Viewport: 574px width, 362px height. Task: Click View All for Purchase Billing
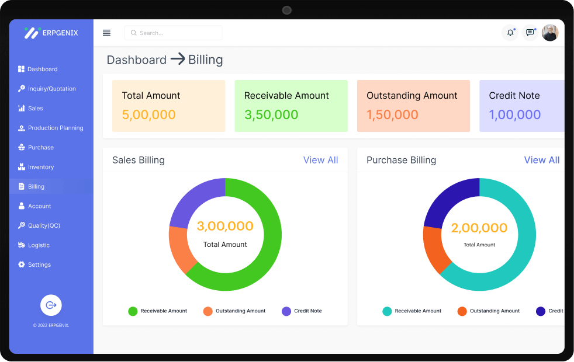(x=541, y=160)
